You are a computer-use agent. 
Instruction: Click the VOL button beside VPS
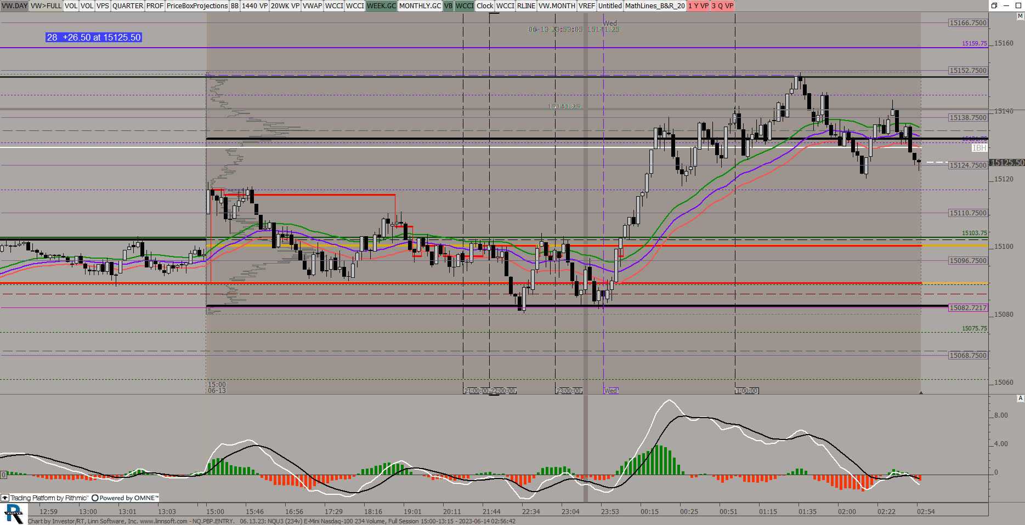[x=87, y=5]
